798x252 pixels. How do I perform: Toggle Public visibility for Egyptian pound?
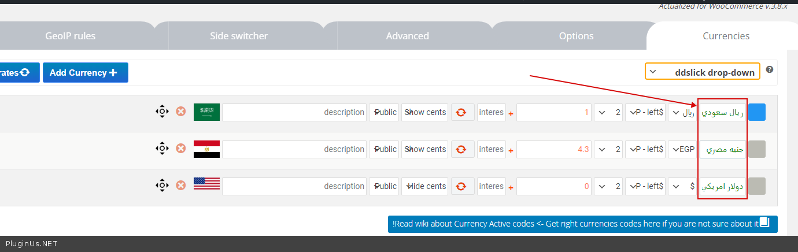pos(384,149)
